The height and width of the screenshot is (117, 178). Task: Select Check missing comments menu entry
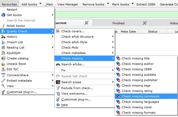click(140, 96)
